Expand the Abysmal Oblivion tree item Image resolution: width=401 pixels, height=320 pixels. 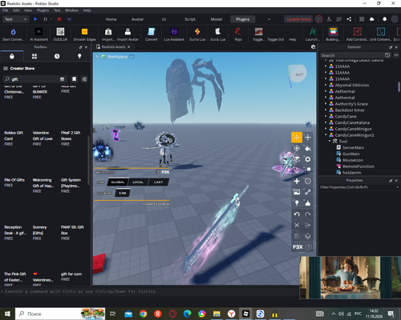point(326,85)
